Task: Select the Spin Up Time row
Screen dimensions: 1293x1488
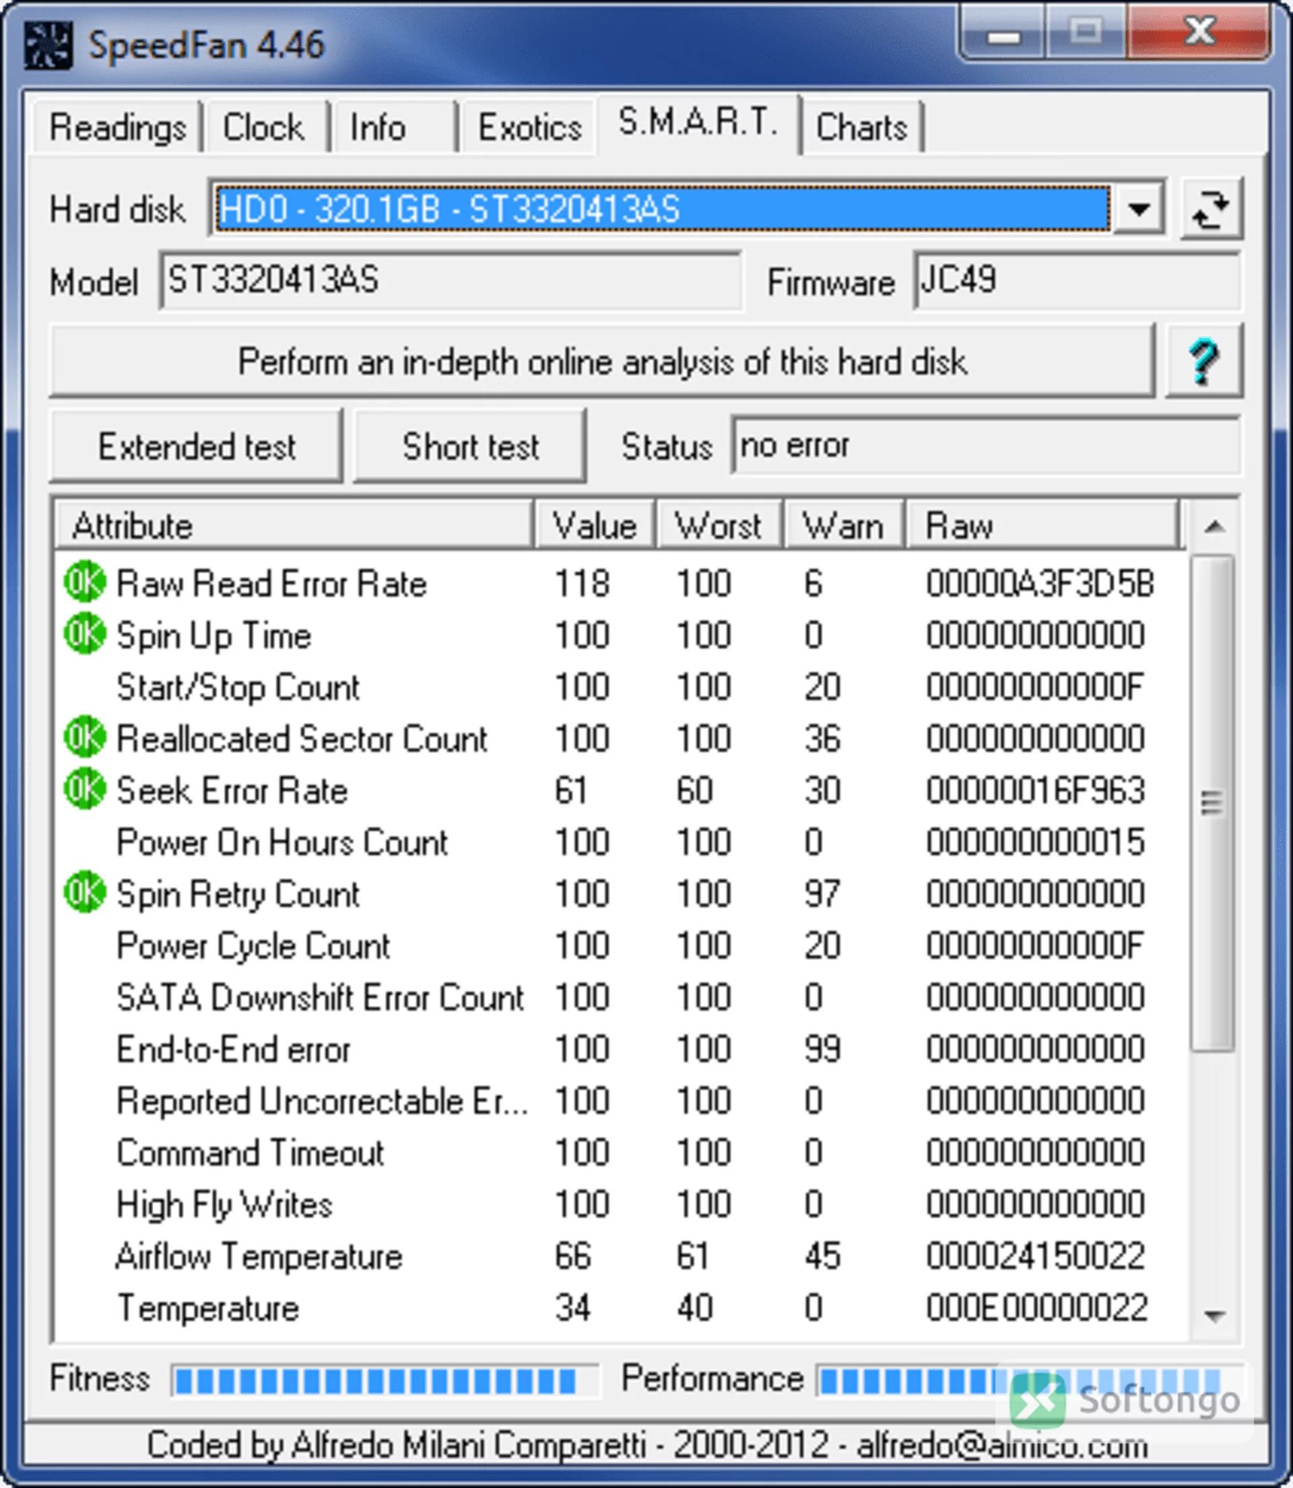Action: 620,635
